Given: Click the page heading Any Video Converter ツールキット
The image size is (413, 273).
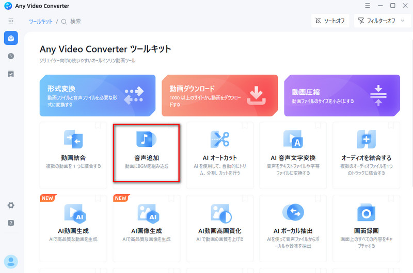Looking at the screenshot, I should pos(105,49).
